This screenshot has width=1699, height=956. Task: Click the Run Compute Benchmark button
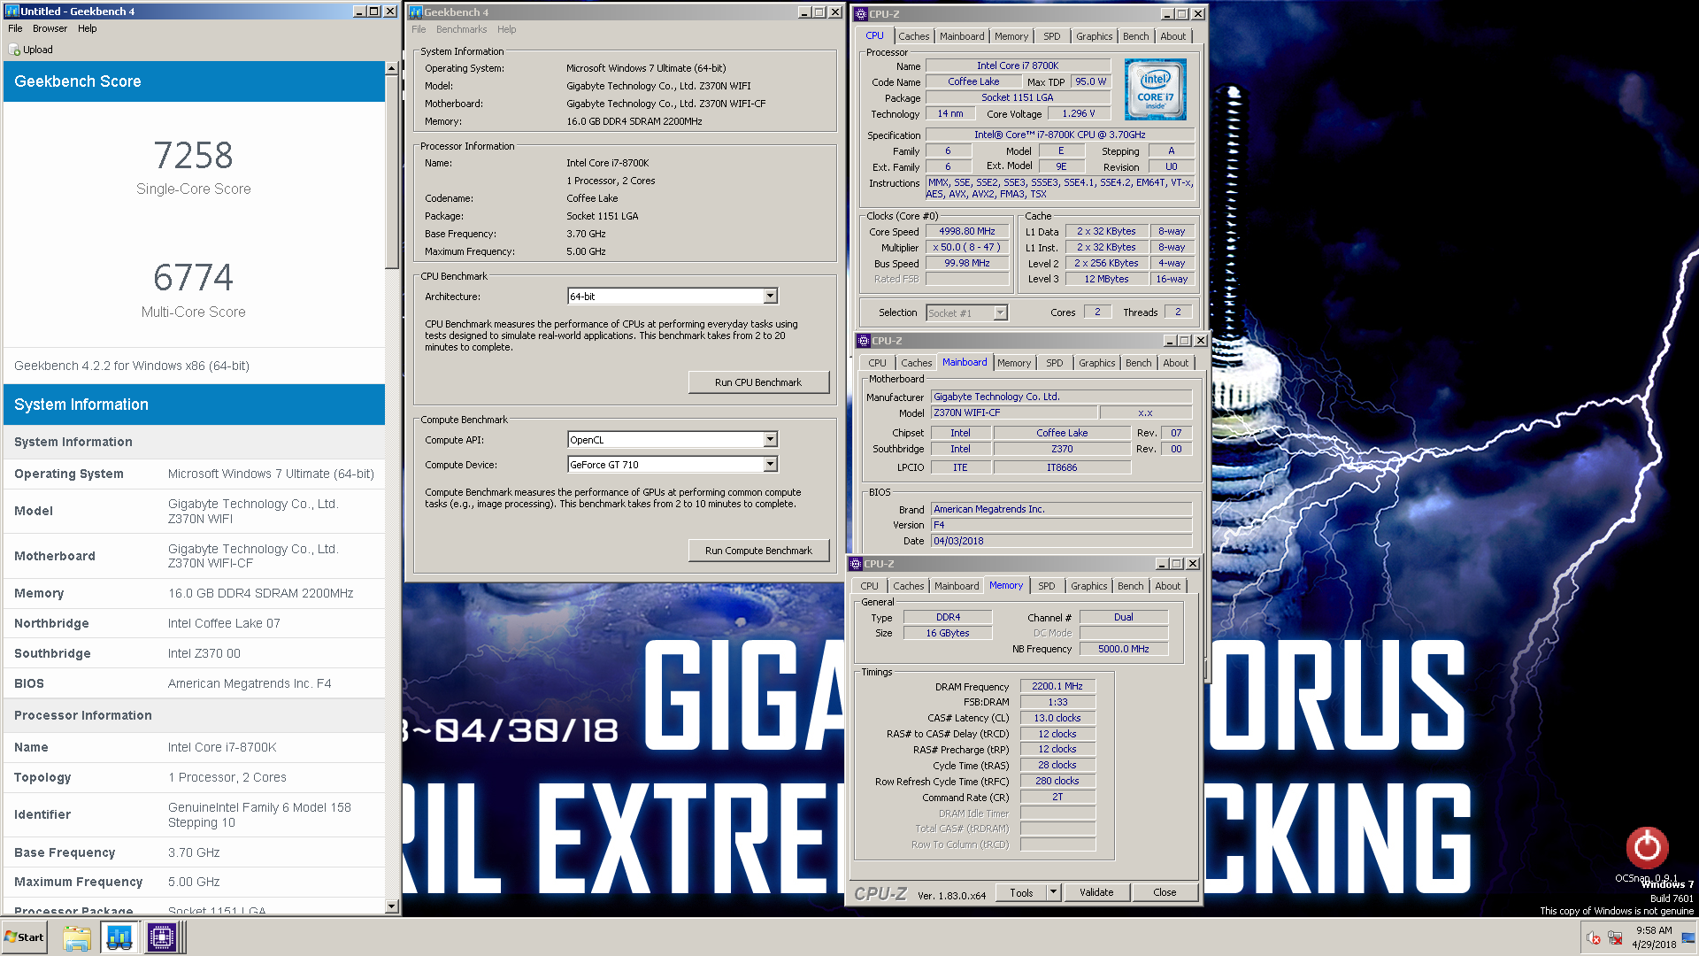coord(758,551)
